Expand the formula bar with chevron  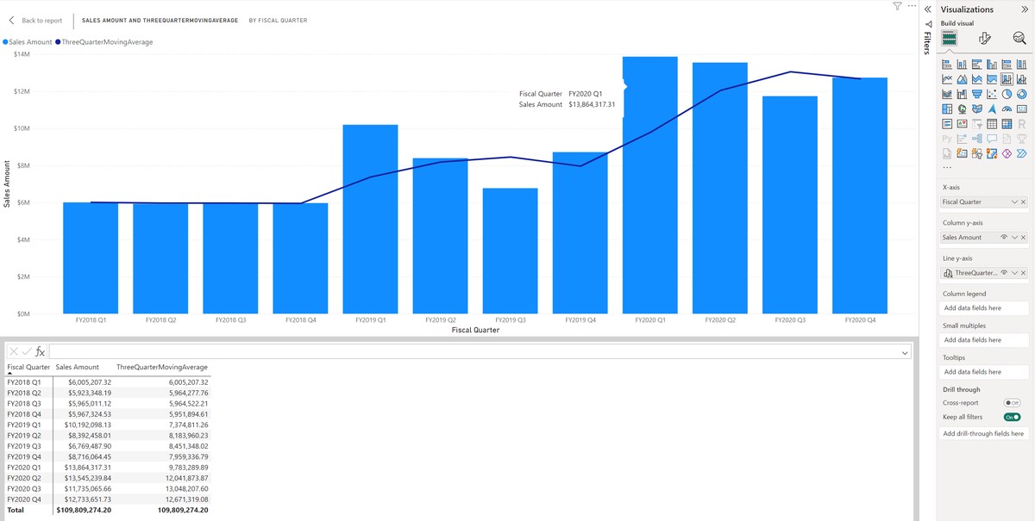[904, 352]
